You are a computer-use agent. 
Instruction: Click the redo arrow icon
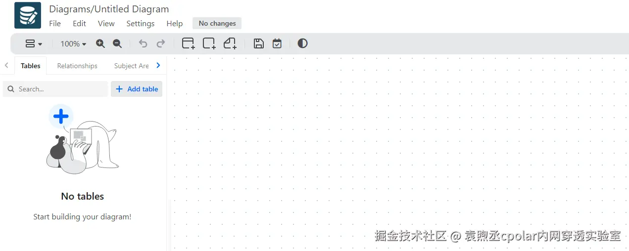tap(161, 43)
